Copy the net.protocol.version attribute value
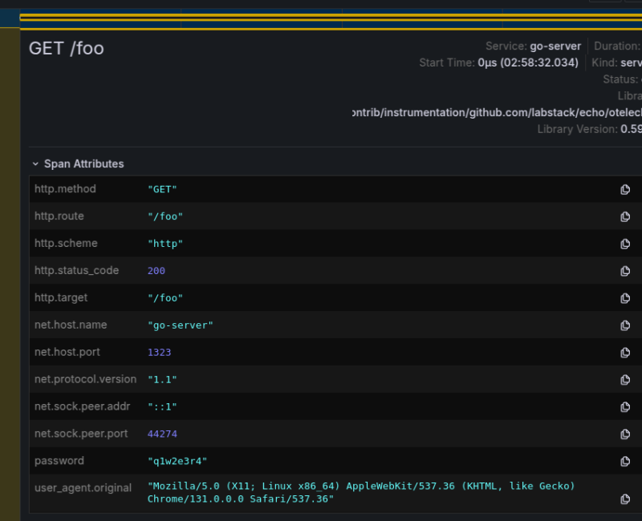 click(x=625, y=380)
